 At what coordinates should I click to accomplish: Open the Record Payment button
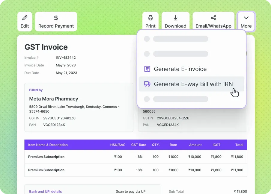click(56, 22)
